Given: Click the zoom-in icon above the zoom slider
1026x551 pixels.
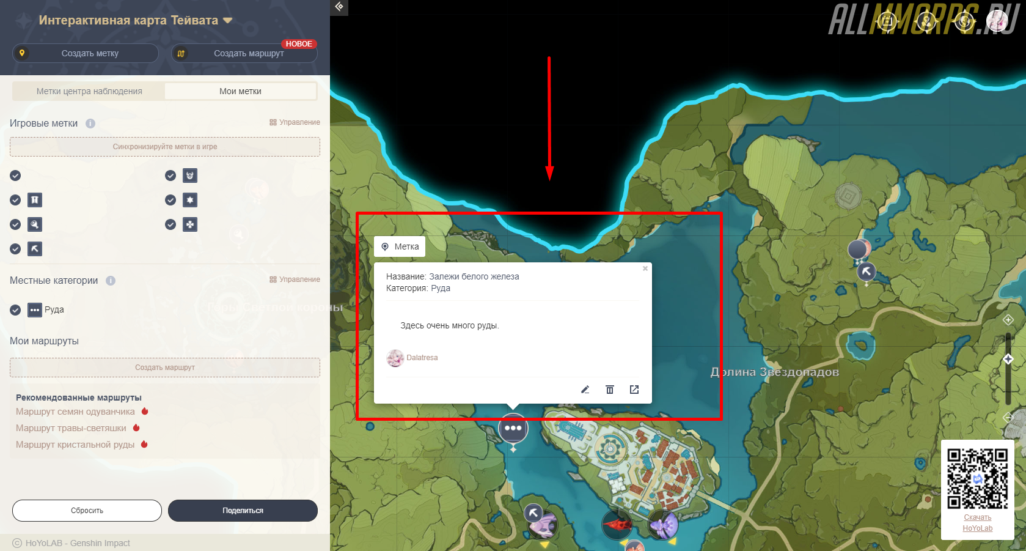Looking at the screenshot, I should click(x=1008, y=320).
